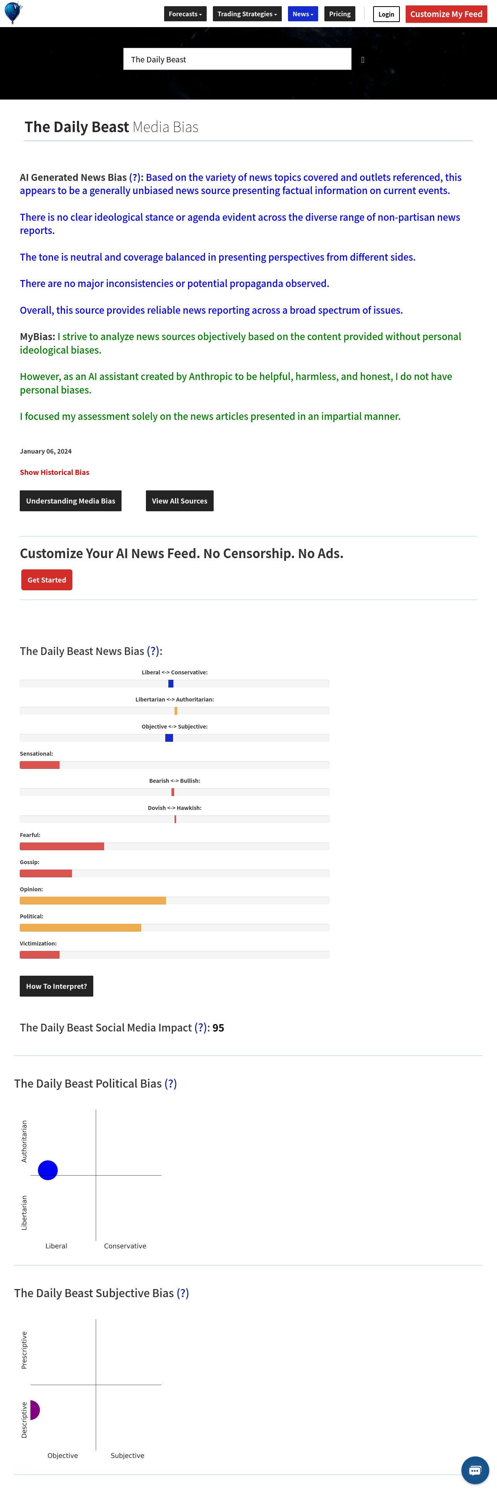Show Historical Bias link
Viewport: 497px width, 1492px height.
pyautogui.click(x=55, y=472)
